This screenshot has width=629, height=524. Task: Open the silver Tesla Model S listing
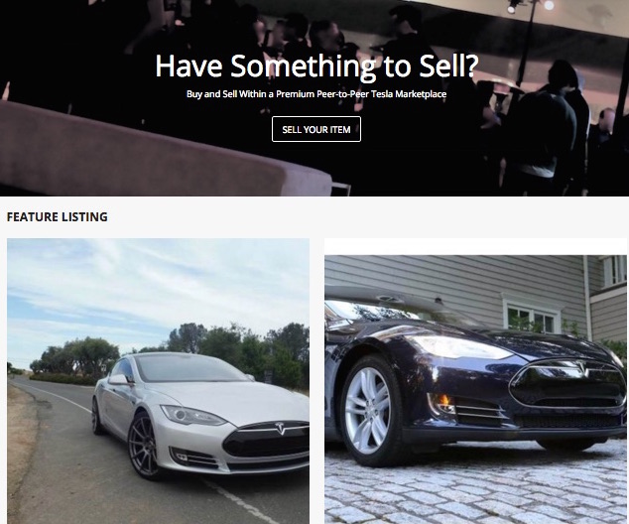point(158,381)
